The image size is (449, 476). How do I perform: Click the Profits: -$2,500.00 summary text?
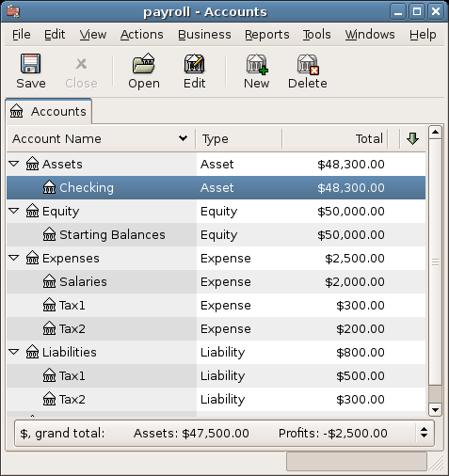(333, 433)
